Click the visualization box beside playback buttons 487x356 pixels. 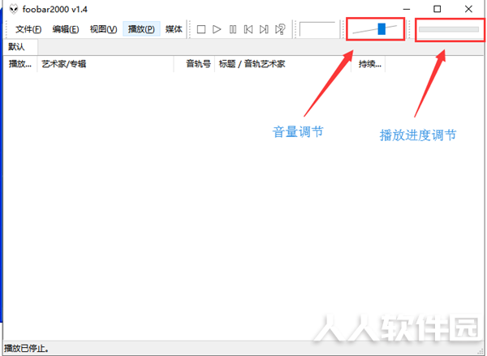317,30
